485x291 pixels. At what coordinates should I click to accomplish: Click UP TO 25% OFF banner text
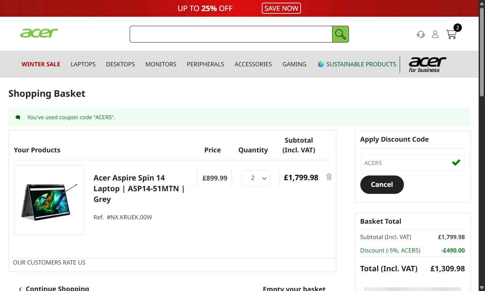pos(205,8)
